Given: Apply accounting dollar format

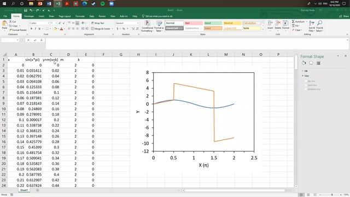Looking at the screenshot, I should click(x=118, y=29).
